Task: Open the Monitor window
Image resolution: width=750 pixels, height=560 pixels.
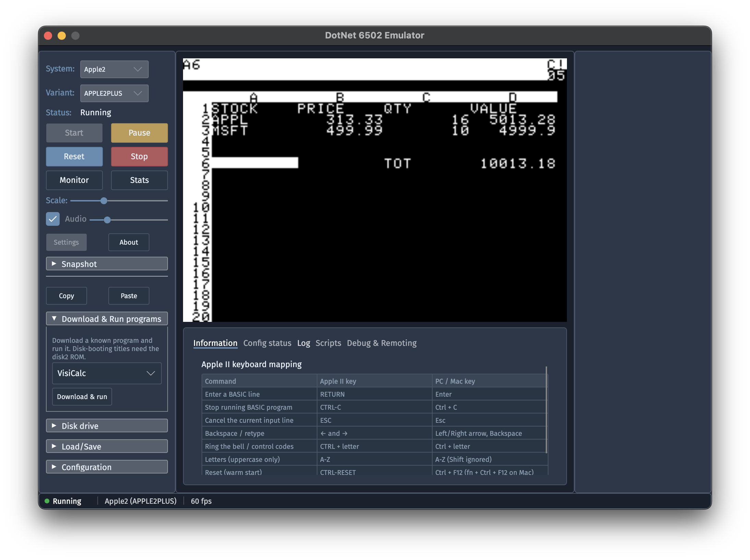Action: (x=74, y=180)
